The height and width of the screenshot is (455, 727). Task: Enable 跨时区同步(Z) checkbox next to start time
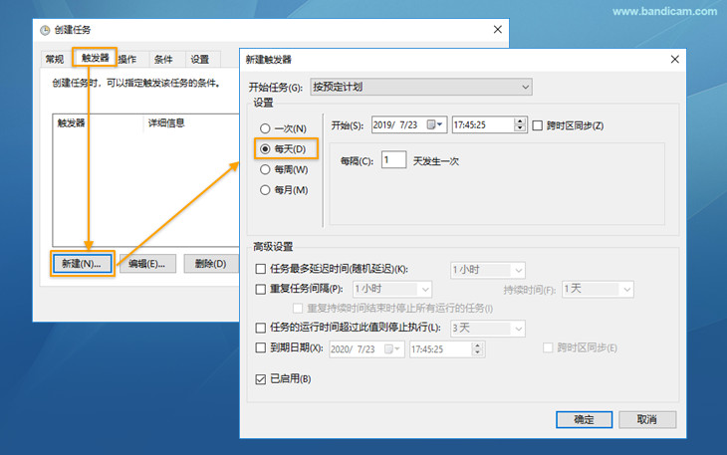[x=538, y=125]
